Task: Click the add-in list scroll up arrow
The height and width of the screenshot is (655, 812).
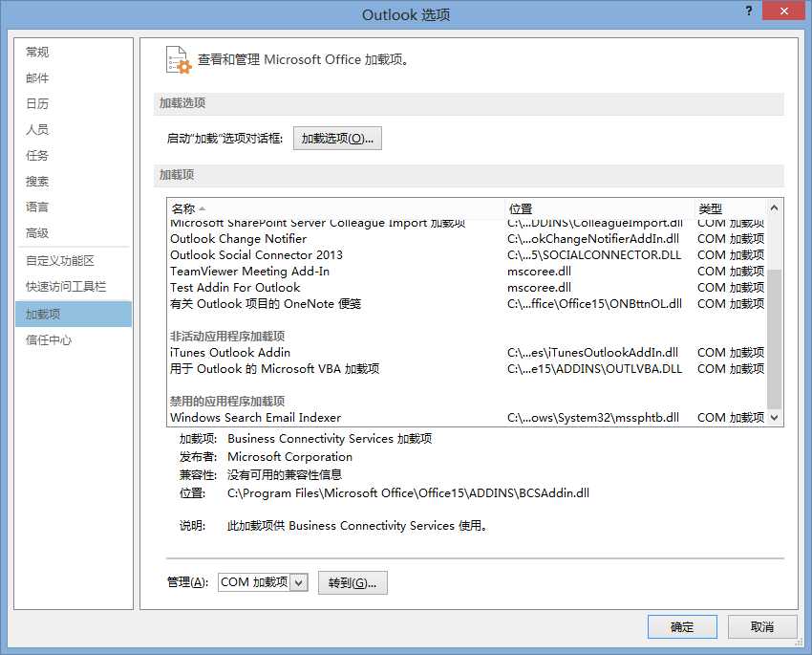Action: pyautogui.click(x=774, y=207)
